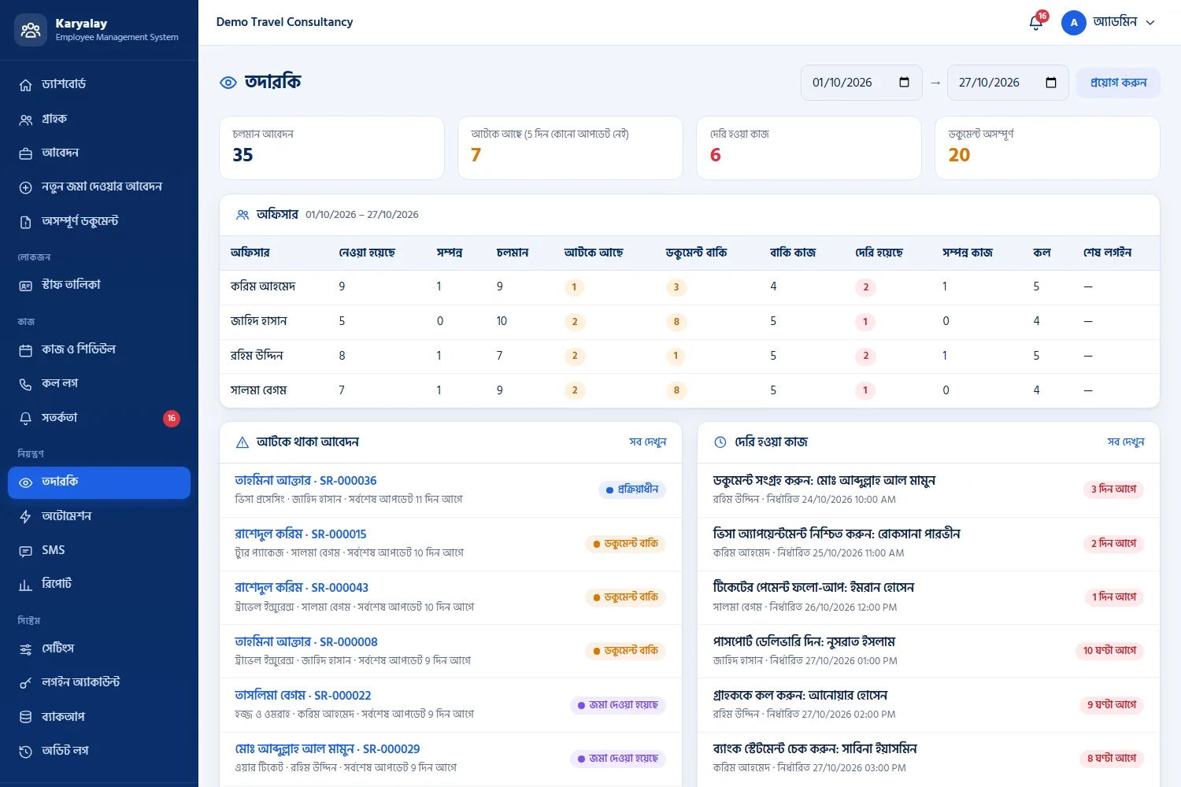
Task: Click the প্রয়োগ করুন button
Action: pyautogui.click(x=1118, y=83)
